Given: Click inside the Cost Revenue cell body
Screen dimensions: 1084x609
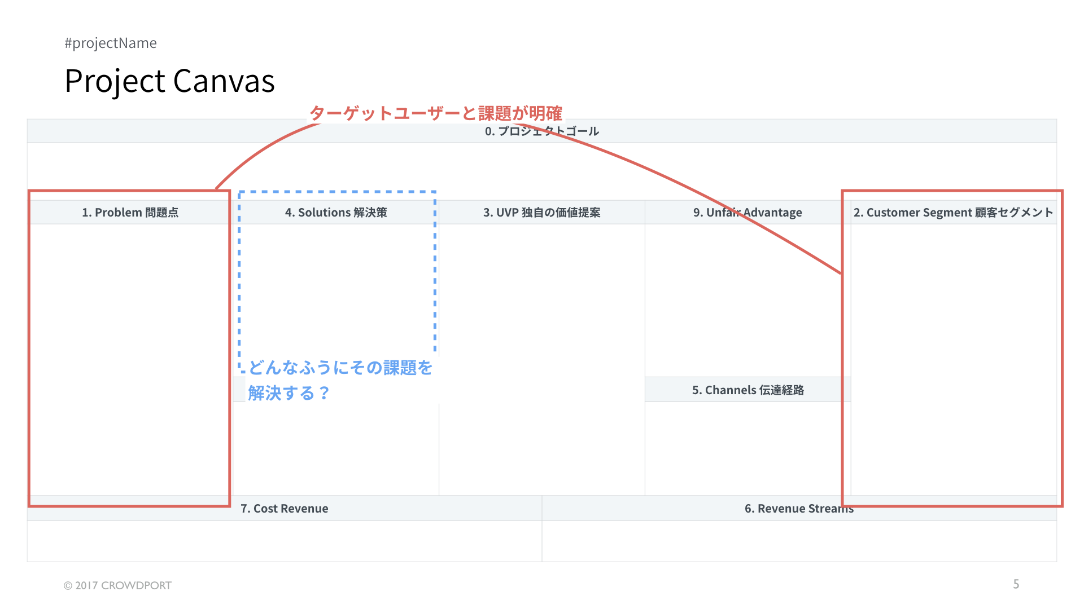Looking at the screenshot, I should click(285, 541).
